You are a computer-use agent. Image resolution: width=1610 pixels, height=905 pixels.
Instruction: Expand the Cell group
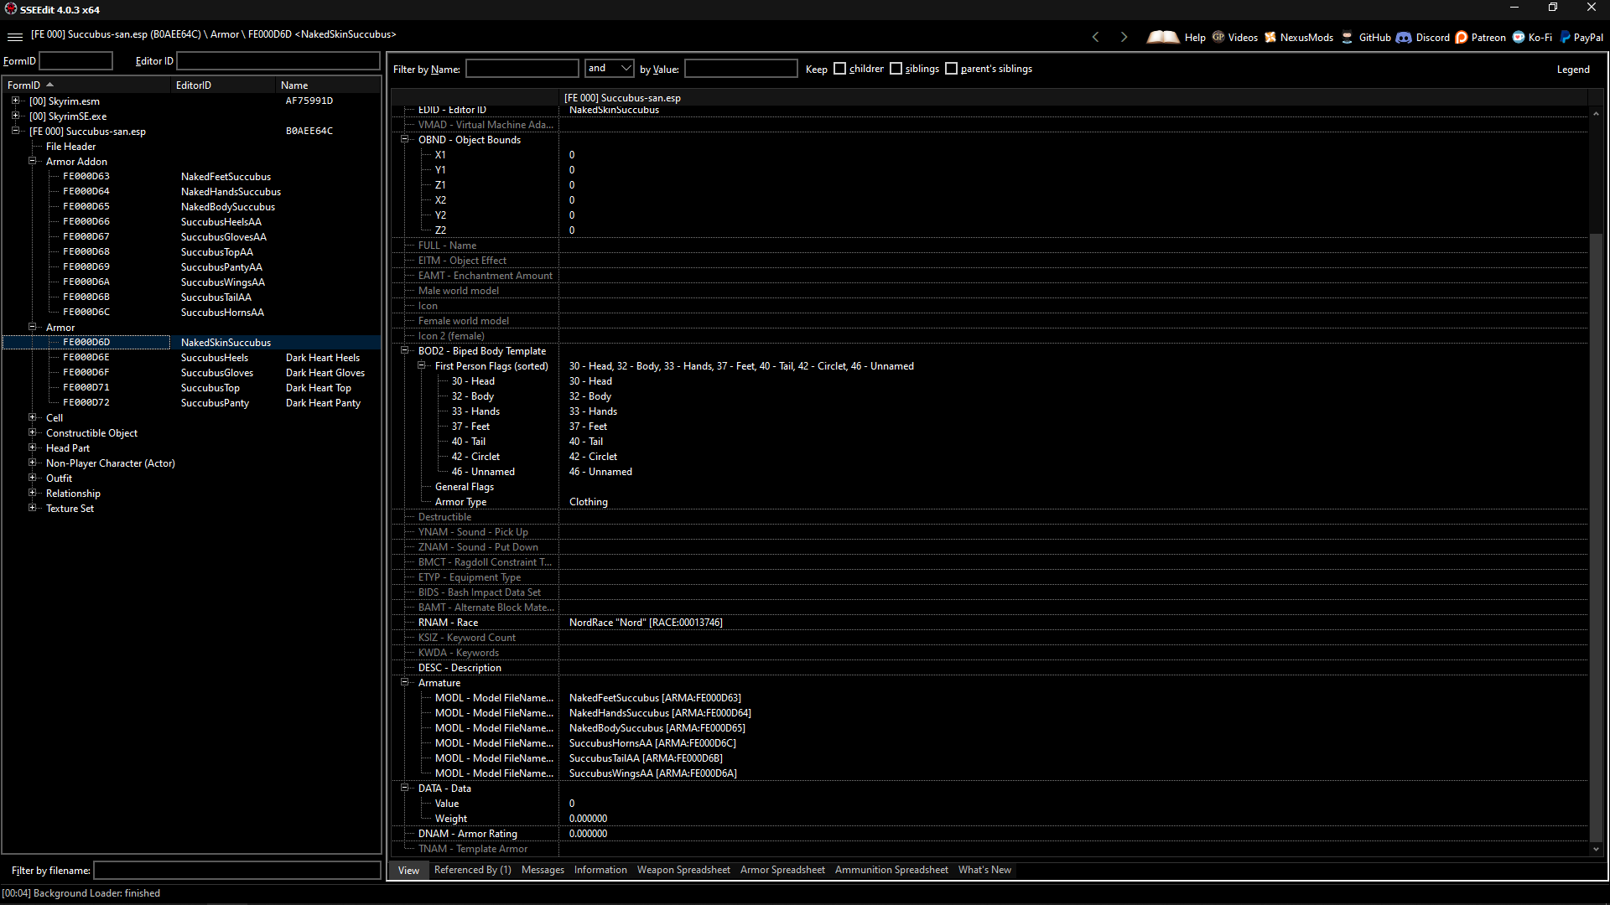coord(33,417)
